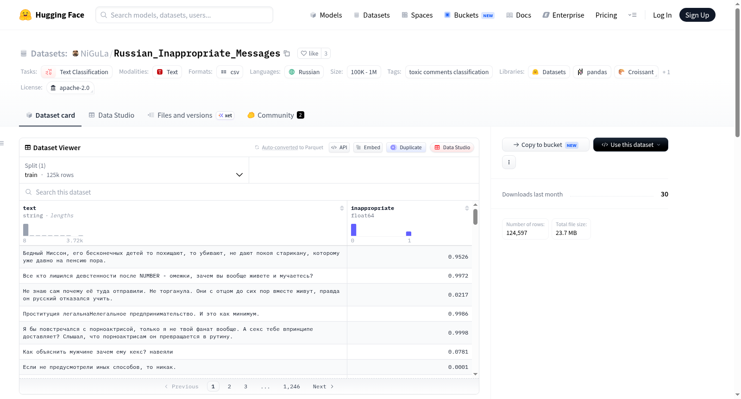Sort the text column

[342, 208]
